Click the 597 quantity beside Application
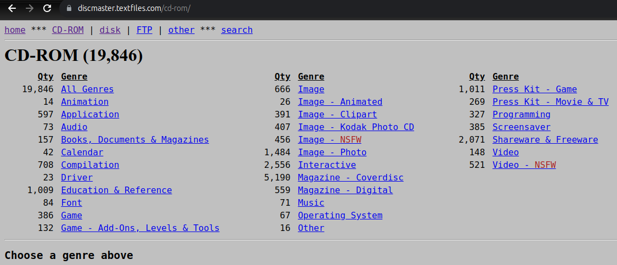Viewport: 617px width, 265px height. tap(46, 115)
